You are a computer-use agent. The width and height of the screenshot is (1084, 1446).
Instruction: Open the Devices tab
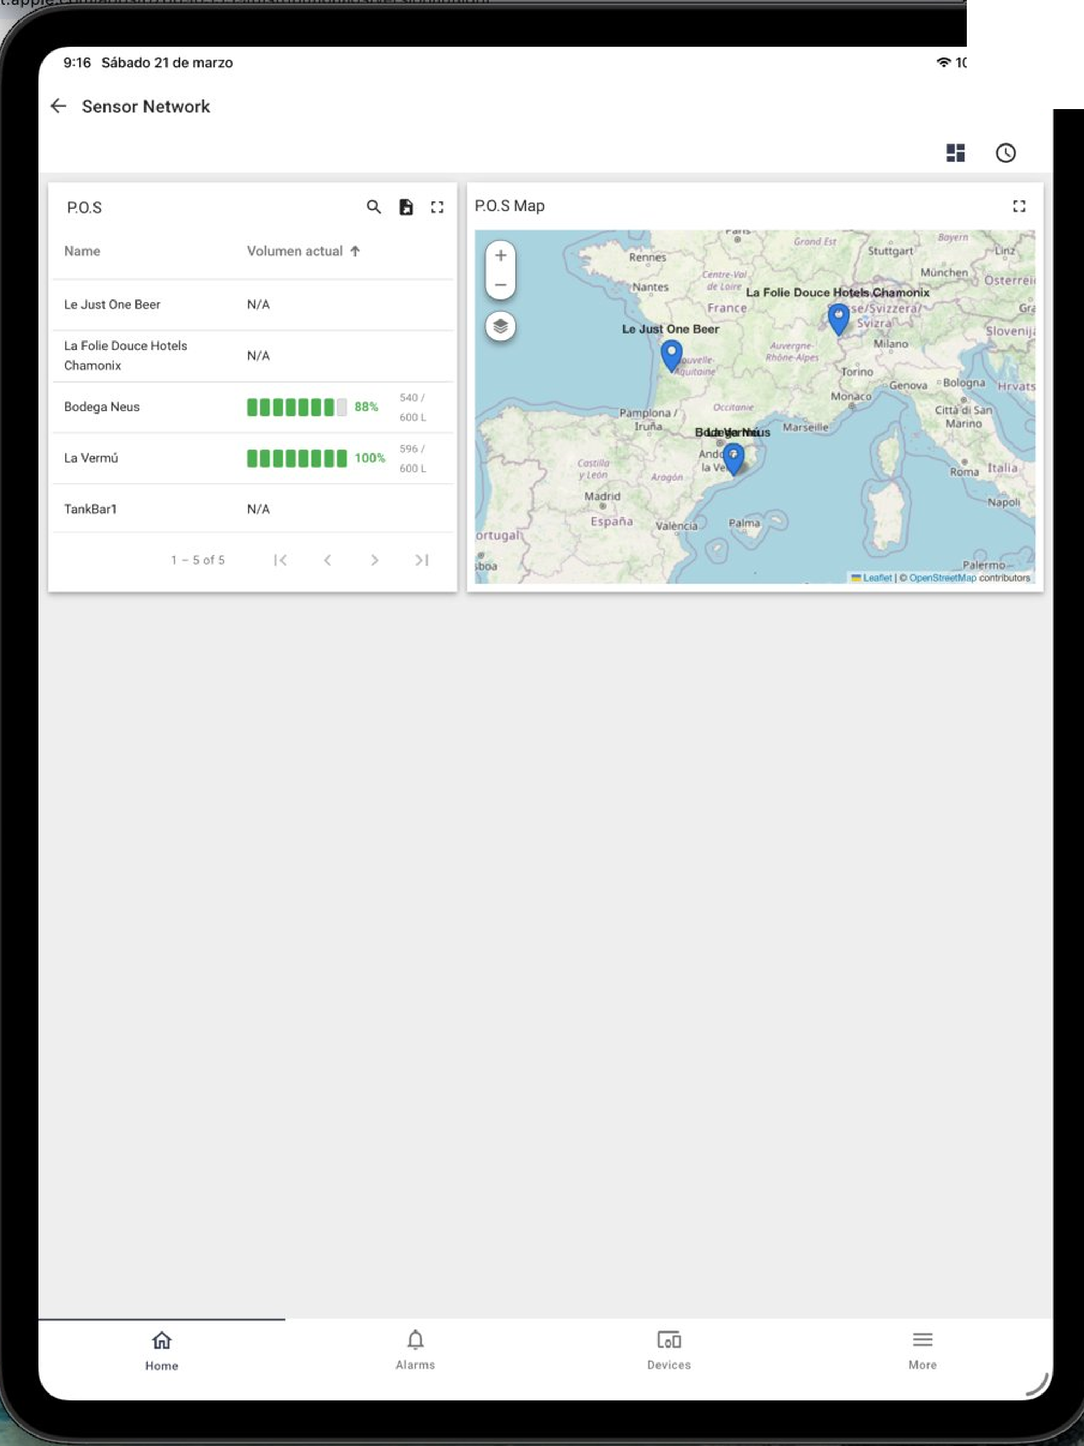pyautogui.click(x=669, y=1351)
